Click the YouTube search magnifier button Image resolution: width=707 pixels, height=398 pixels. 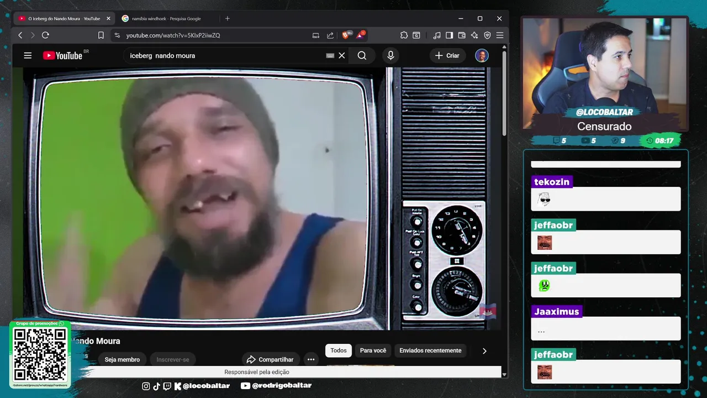pyautogui.click(x=362, y=55)
